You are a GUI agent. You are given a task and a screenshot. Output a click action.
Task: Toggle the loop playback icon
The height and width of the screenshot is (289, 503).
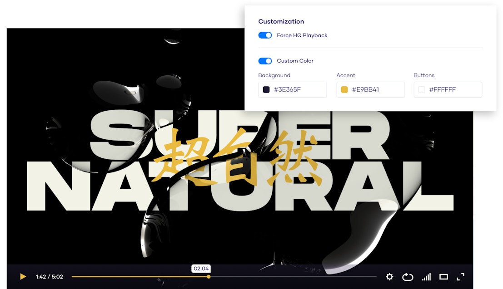(x=408, y=277)
